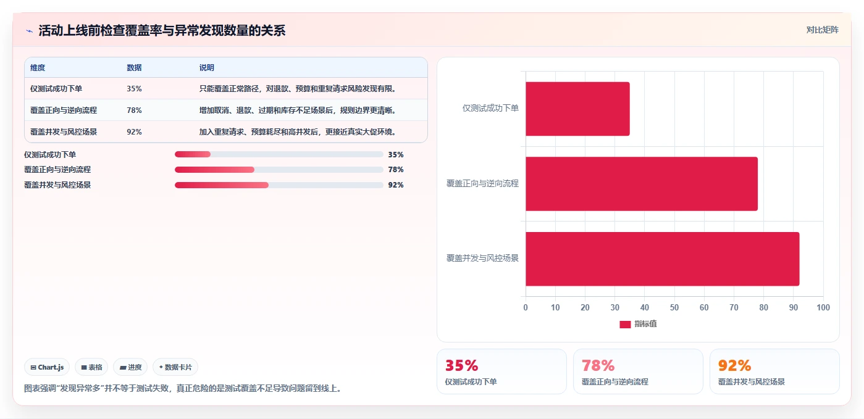Click the 维度 column header
The height and width of the screenshot is (419, 864).
(x=38, y=67)
